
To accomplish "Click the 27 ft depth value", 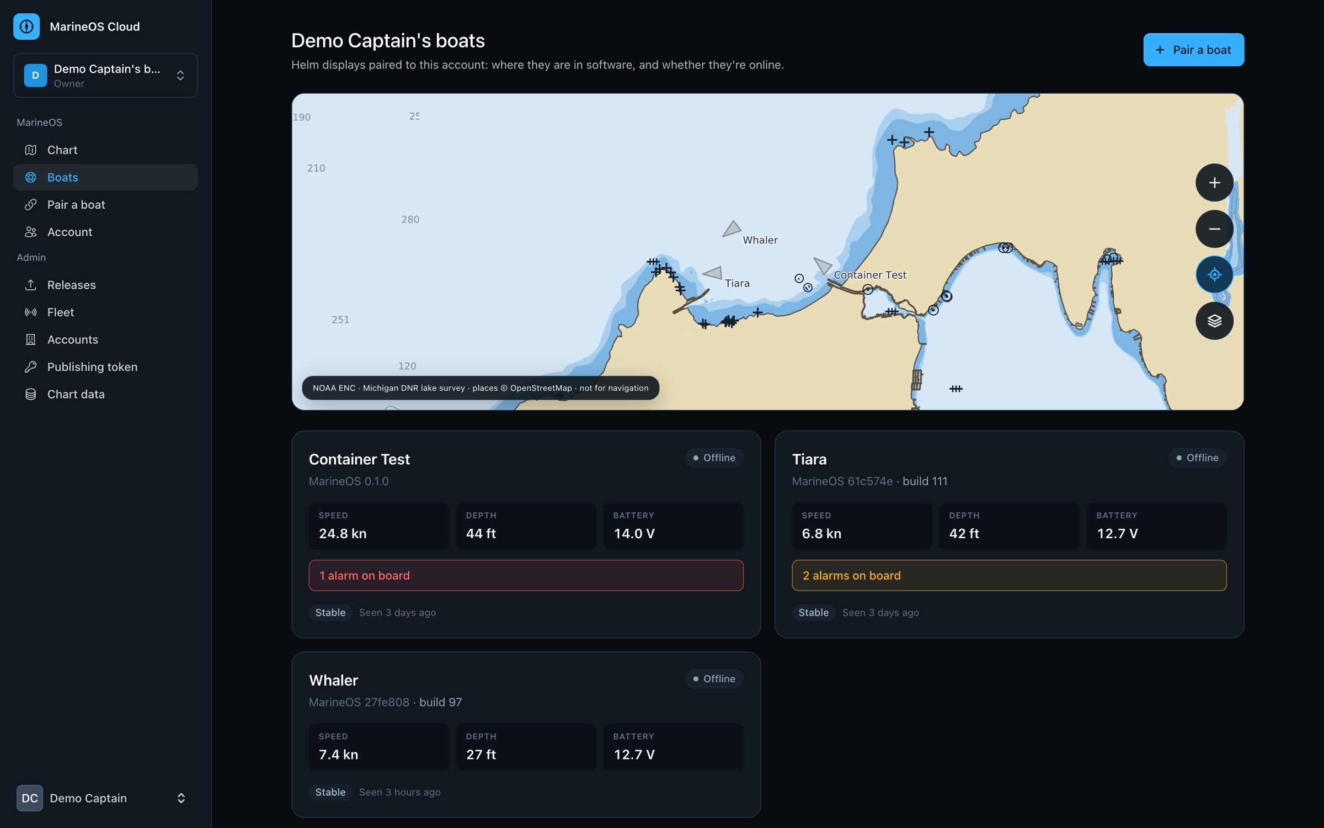I will (x=481, y=754).
